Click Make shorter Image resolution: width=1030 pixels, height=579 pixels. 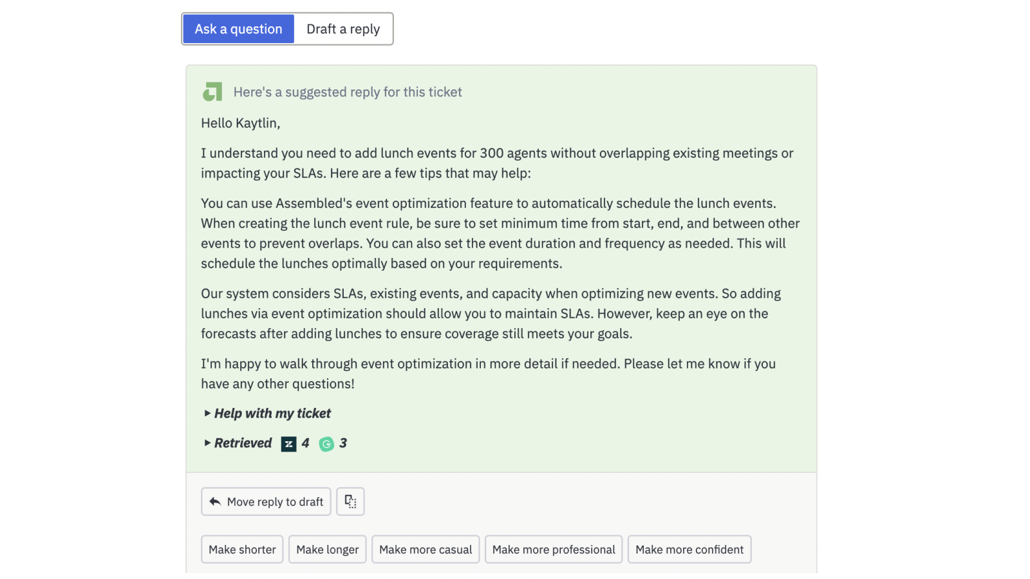(242, 549)
